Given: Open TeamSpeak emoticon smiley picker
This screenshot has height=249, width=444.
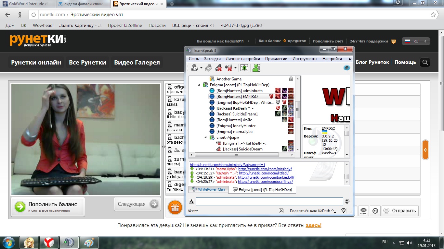Looking at the screenshot, I should coord(347,201).
